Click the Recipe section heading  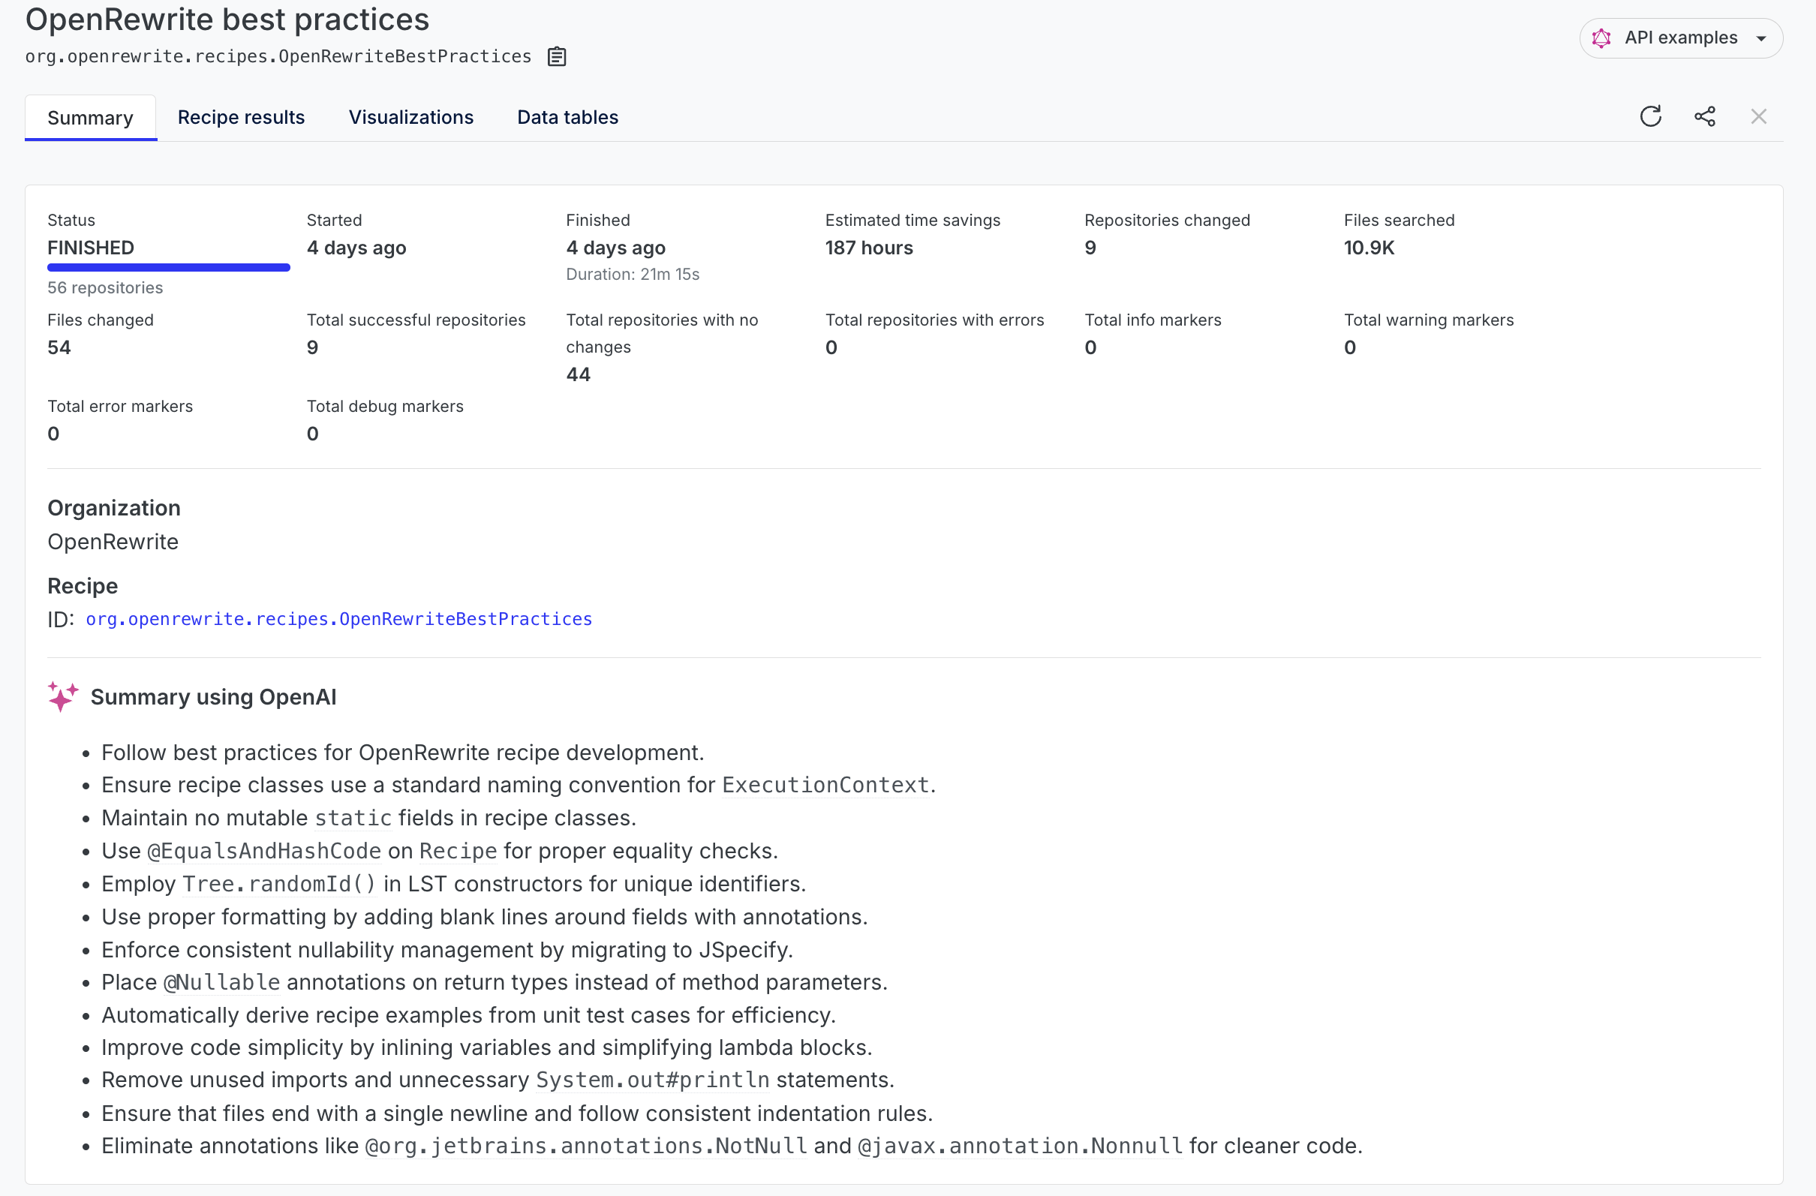[83, 586]
